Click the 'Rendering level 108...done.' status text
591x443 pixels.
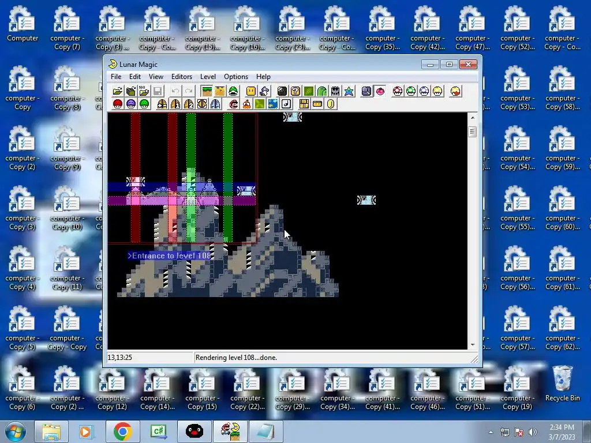click(236, 358)
